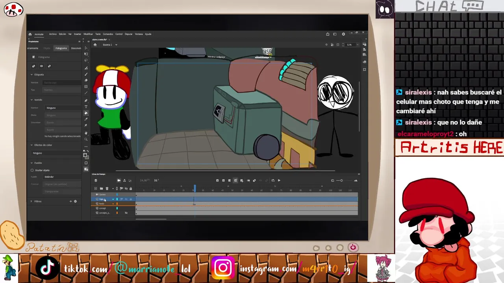Create a new layer folder
504x283 pixels.
[102, 188]
